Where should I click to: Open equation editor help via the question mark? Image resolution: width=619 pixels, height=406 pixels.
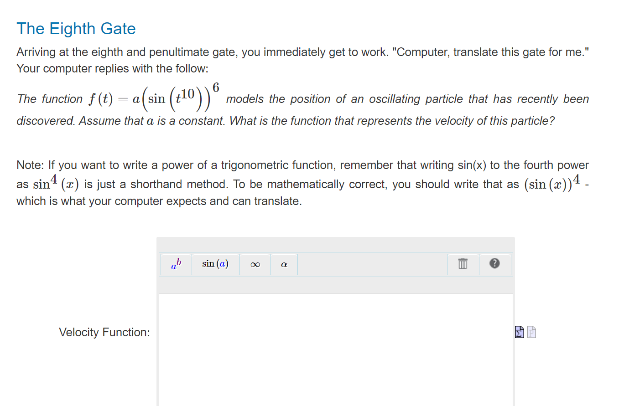coord(495,264)
